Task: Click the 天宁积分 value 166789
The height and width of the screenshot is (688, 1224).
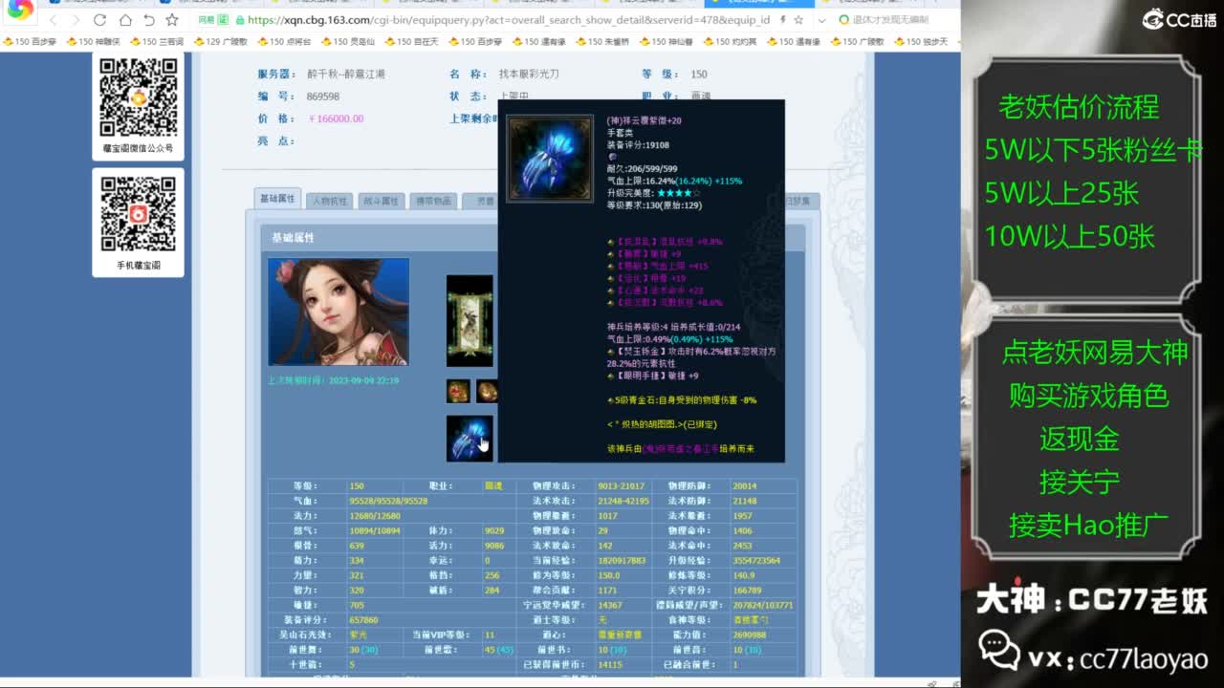Action: click(749, 591)
